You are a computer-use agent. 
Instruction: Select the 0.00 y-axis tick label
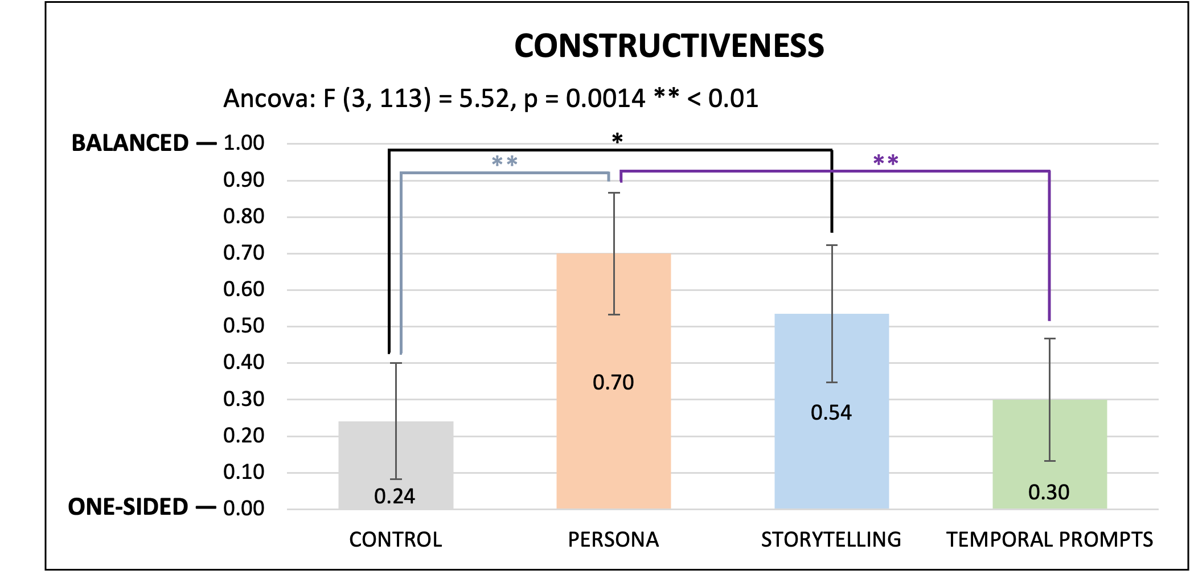(x=244, y=508)
